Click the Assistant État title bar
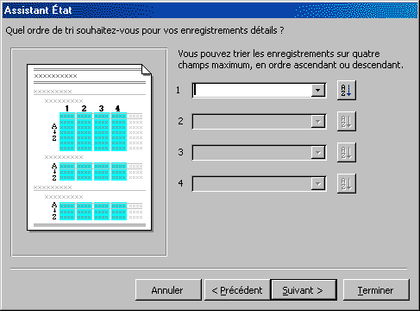Image resolution: width=420 pixels, height=311 pixels. coord(210,10)
